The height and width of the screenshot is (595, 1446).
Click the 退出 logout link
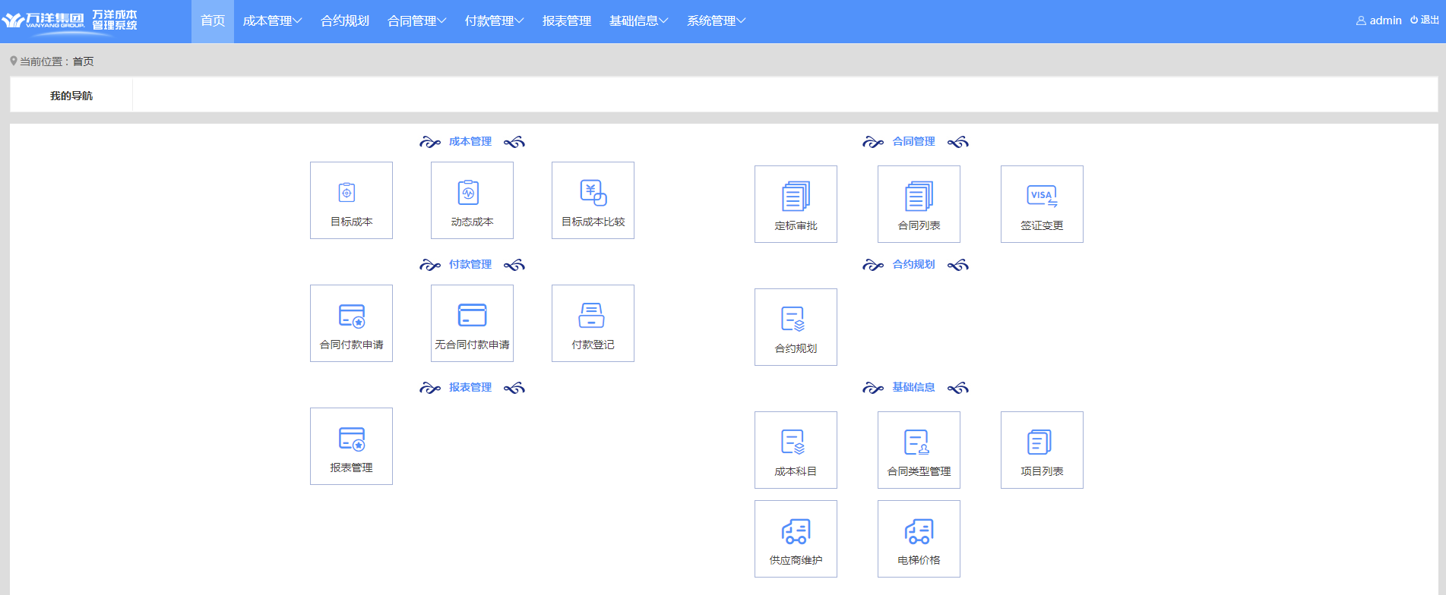[1425, 20]
